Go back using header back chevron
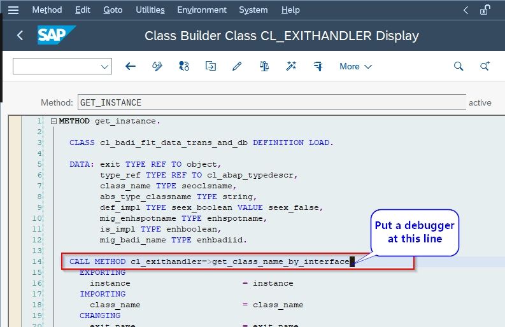The width and height of the screenshot is (505, 327). pyautogui.click(x=20, y=35)
